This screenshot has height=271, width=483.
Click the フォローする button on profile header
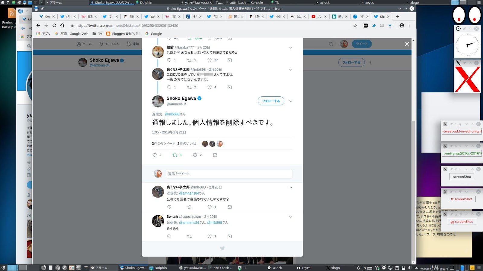pos(351,62)
